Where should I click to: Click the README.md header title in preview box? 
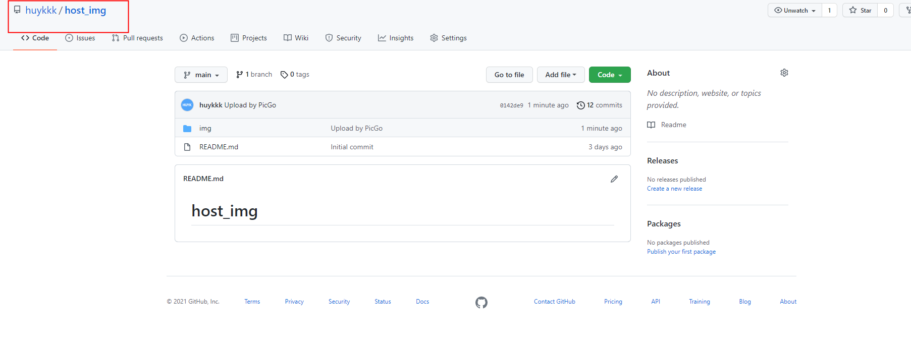(203, 179)
